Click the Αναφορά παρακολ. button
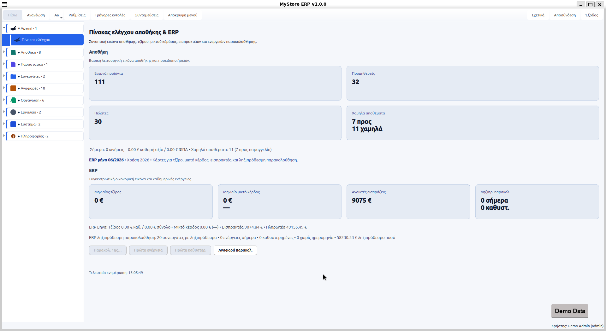The height and width of the screenshot is (331, 606). coord(235,250)
